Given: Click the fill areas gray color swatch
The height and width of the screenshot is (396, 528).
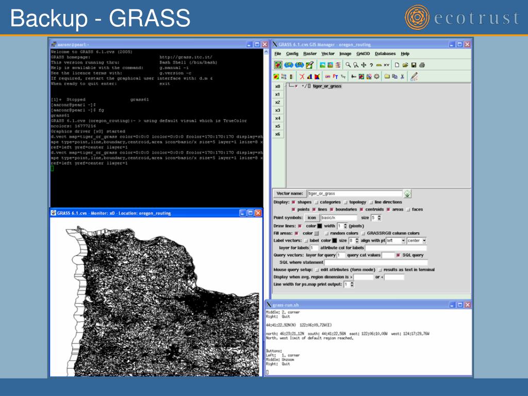Looking at the screenshot, I should click(317, 234).
